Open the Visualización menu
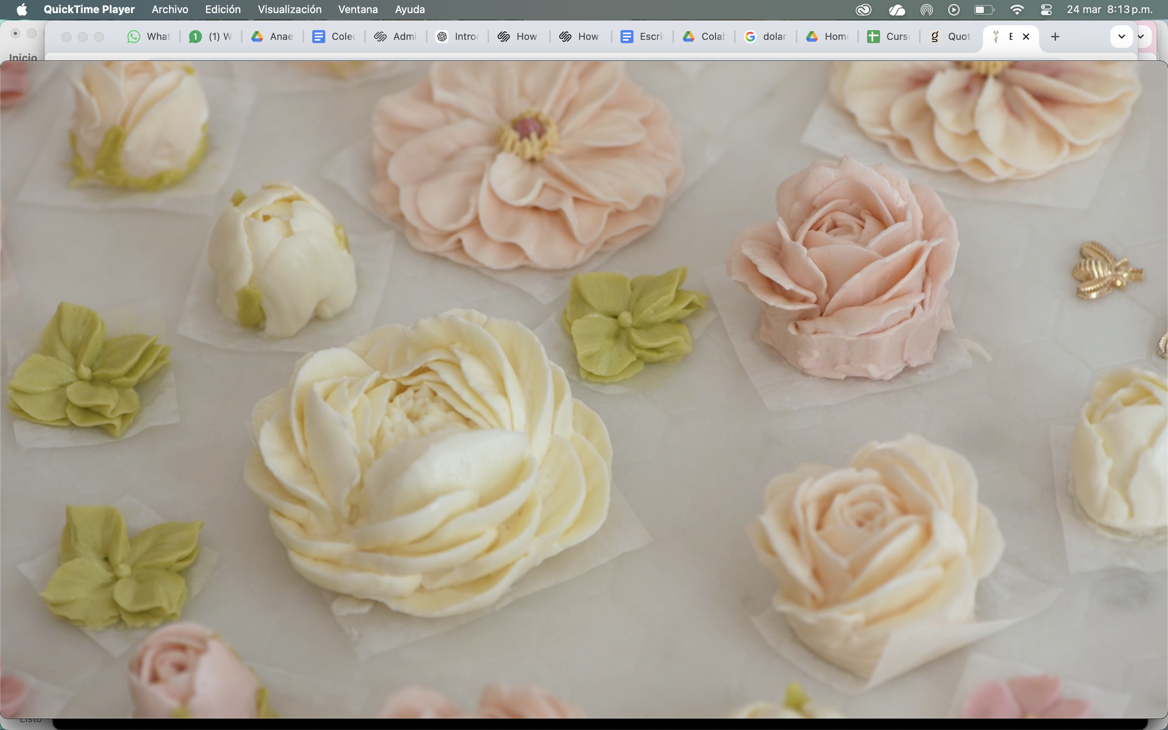 [x=289, y=10]
